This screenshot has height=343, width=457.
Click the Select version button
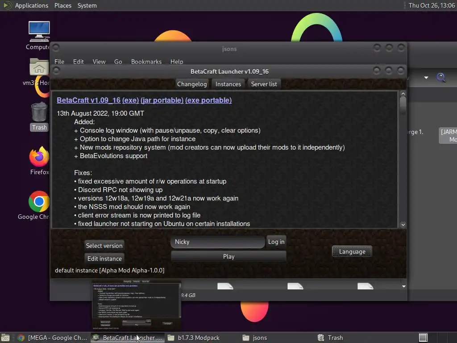(x=104, y=246)
